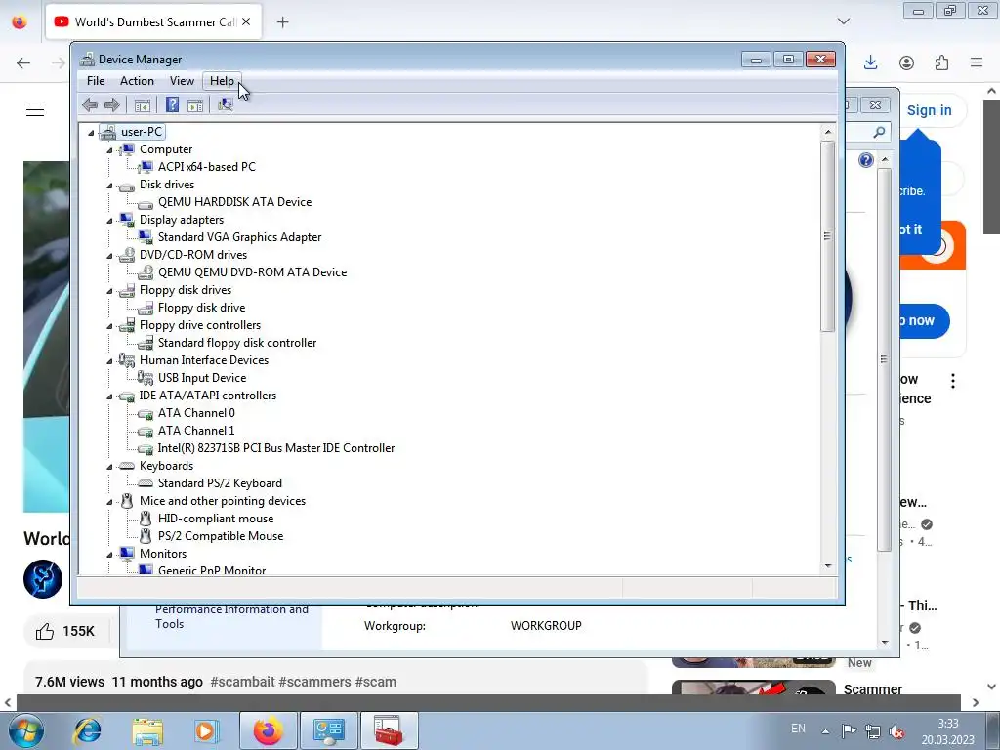
Task: Select Standard PS/2 Keyboard
Action: (220, 483)
